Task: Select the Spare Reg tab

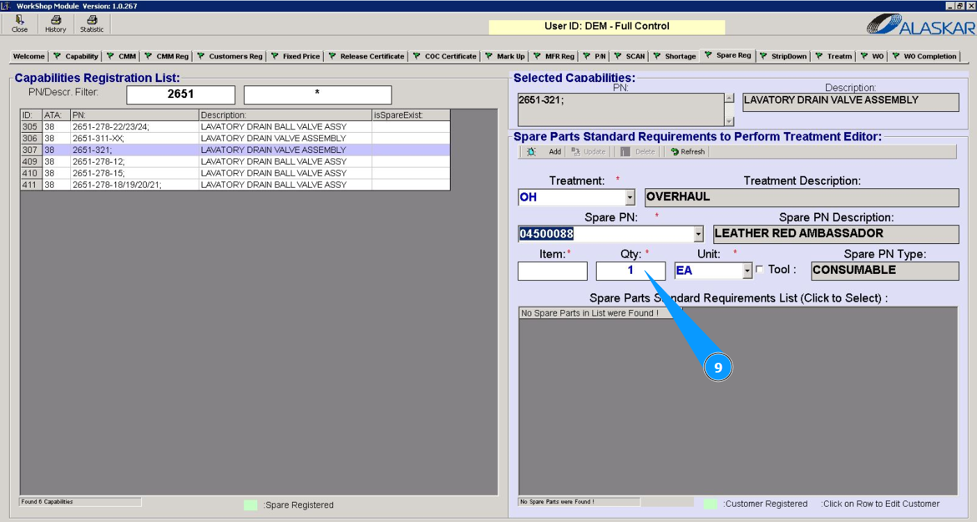Action: click(727, 56)
